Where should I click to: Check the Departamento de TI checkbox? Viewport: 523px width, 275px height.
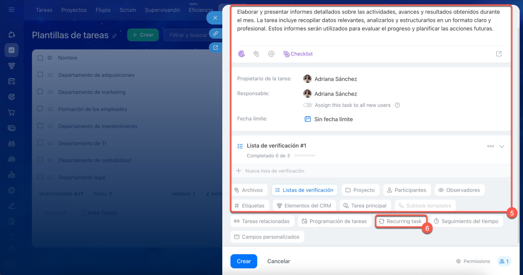[40, 143]
